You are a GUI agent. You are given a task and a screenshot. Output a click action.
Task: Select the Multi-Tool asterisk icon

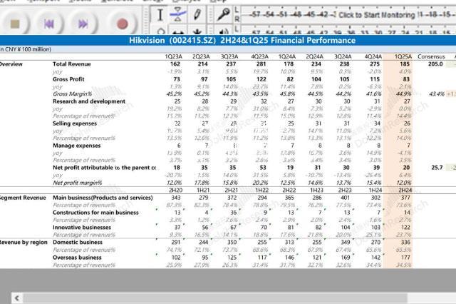coord(197,31)
